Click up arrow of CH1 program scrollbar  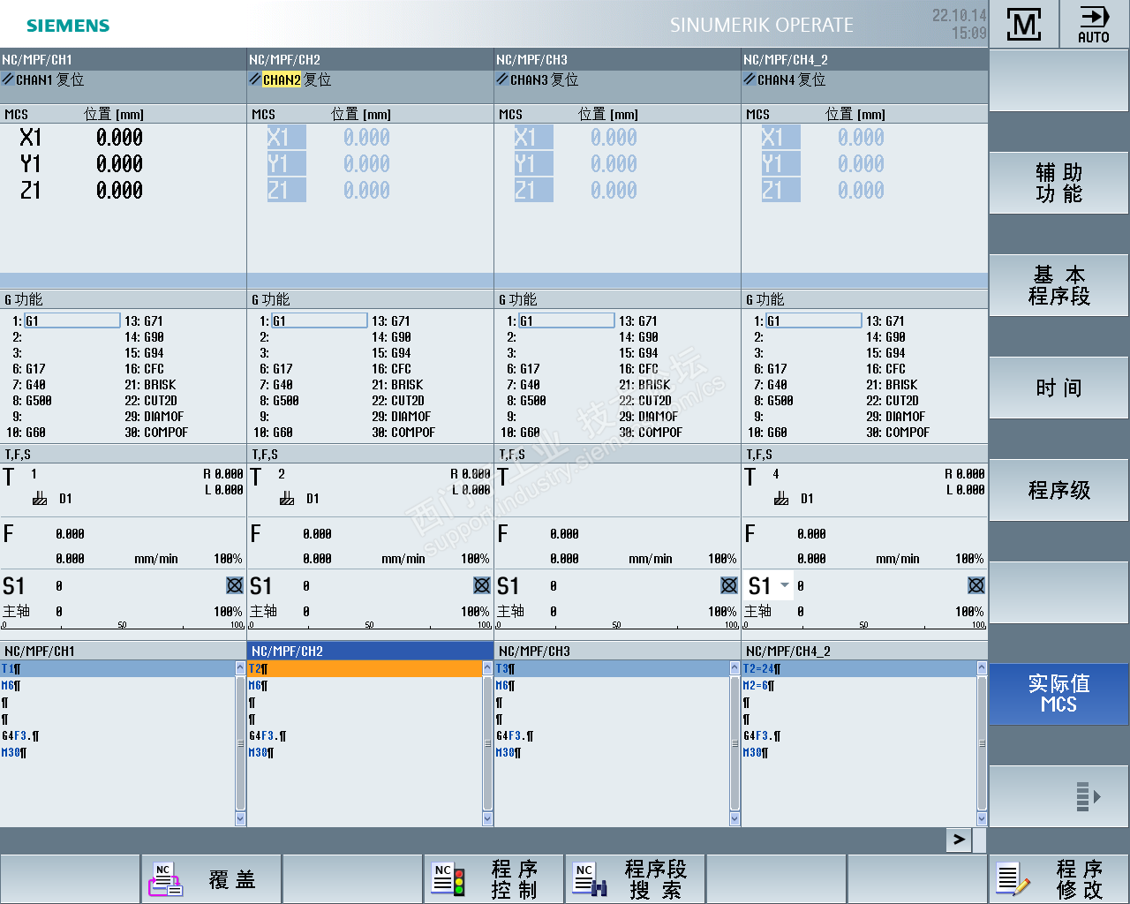240,668
